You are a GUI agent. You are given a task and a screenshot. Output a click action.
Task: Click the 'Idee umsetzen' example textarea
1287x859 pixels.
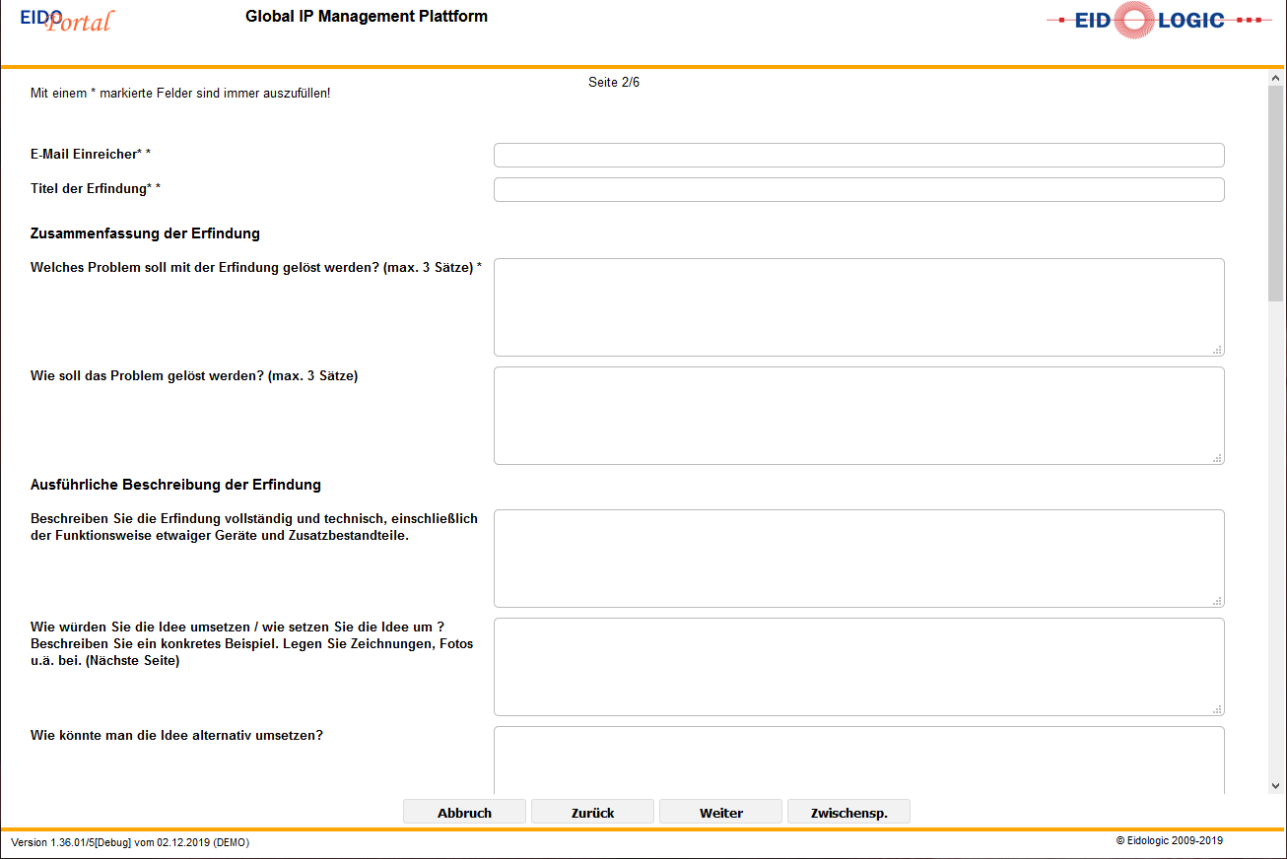[x=858, y=667]
